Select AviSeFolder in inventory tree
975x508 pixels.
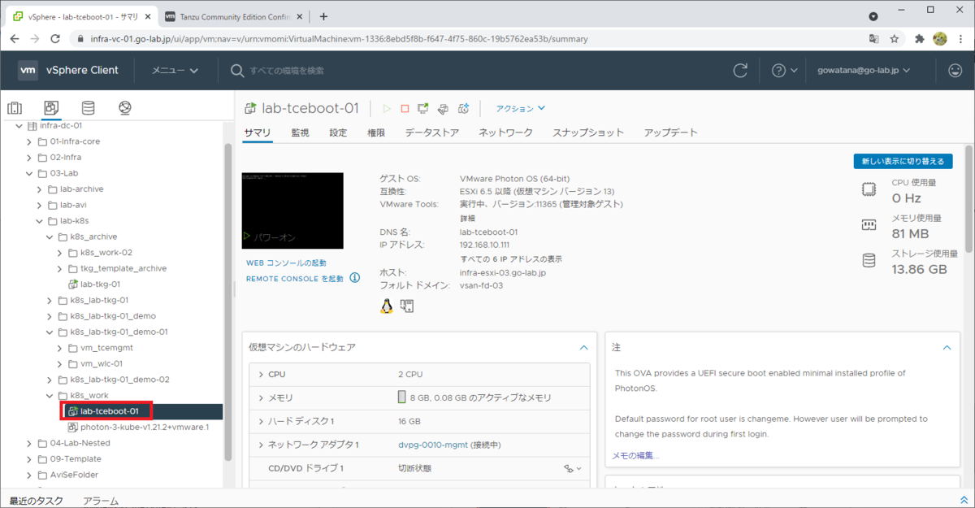pos(74,475)
